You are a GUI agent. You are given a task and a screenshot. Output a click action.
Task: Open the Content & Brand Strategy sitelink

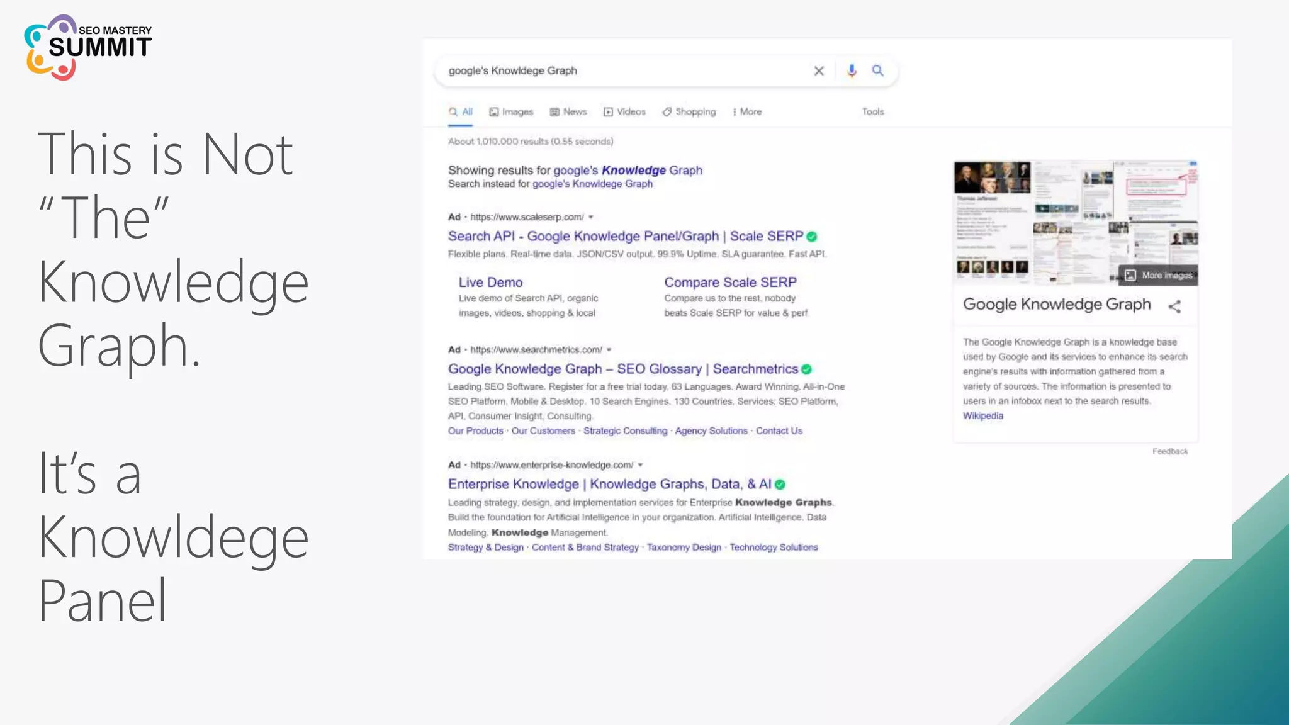585,548
